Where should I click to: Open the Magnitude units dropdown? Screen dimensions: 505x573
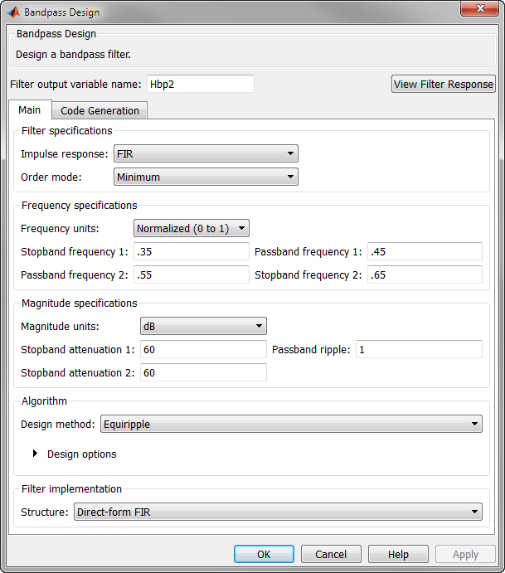[203, 326]
